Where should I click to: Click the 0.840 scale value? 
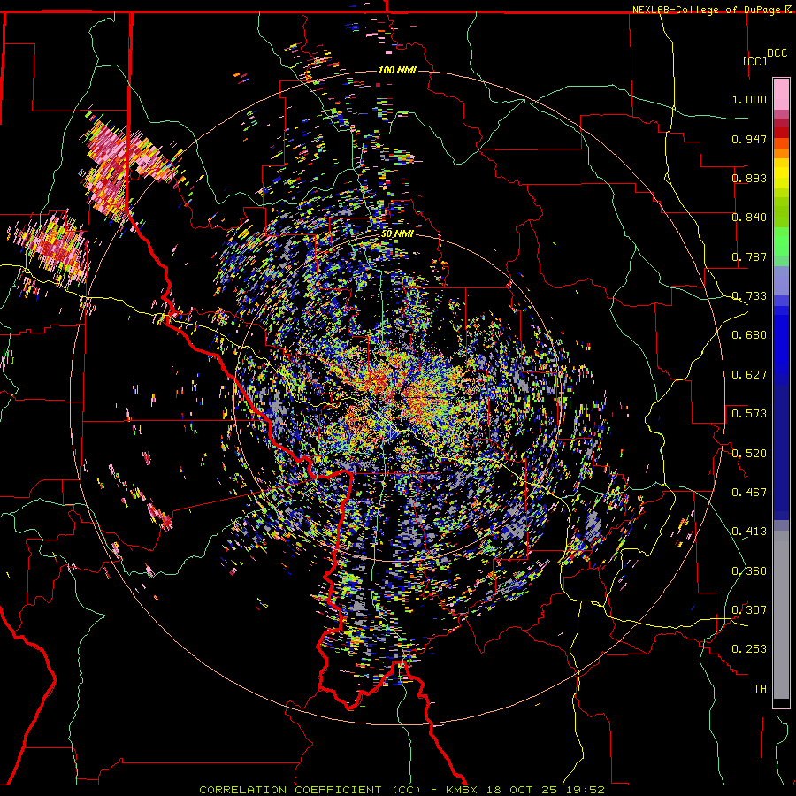coord(749,218)
